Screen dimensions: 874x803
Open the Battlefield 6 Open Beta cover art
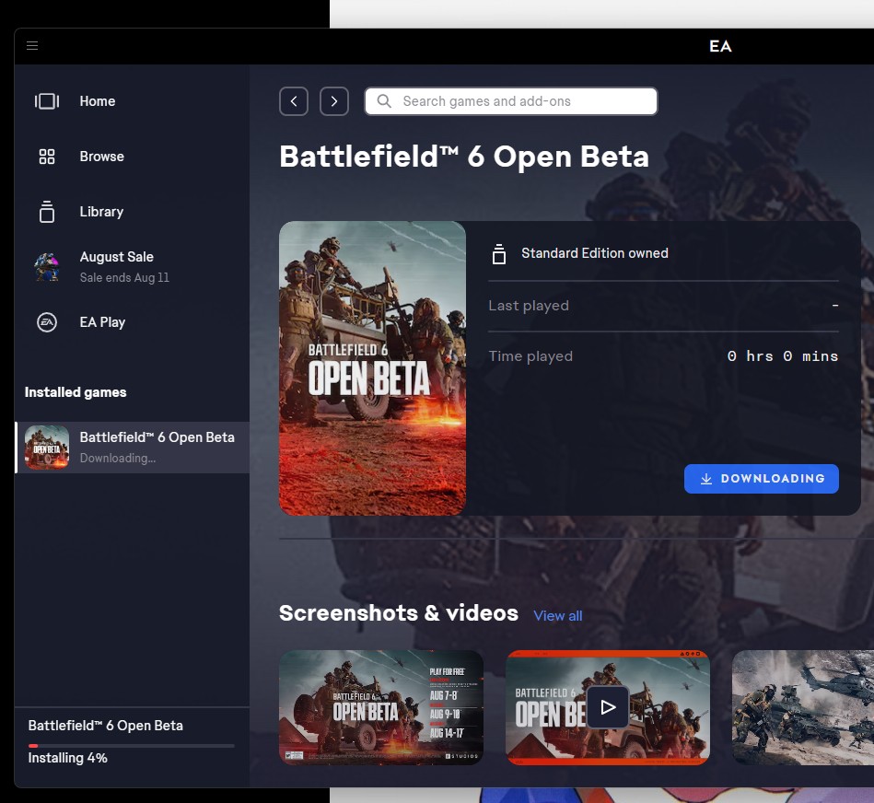[x=372, y=368]
